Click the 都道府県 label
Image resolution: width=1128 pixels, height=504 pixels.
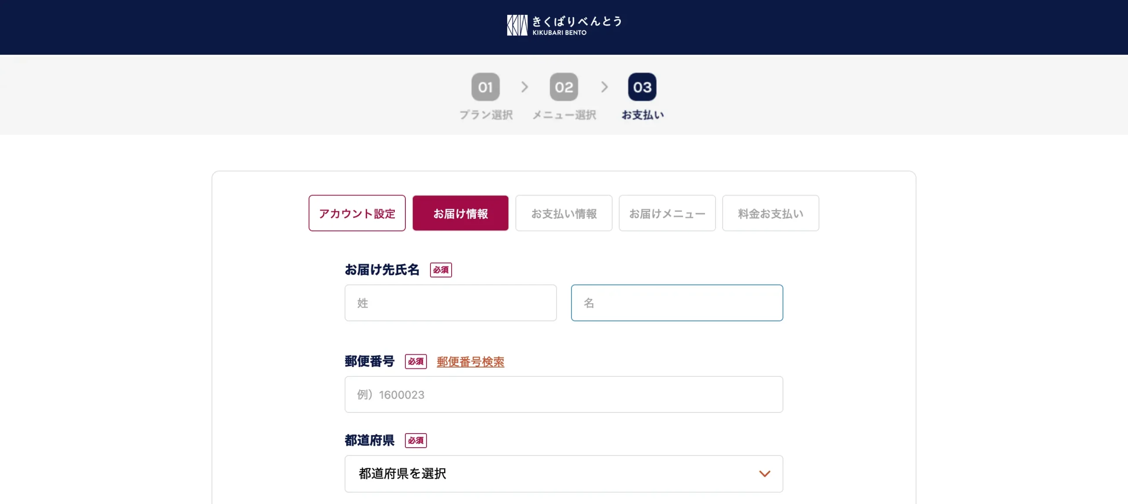tap(369, 440)
